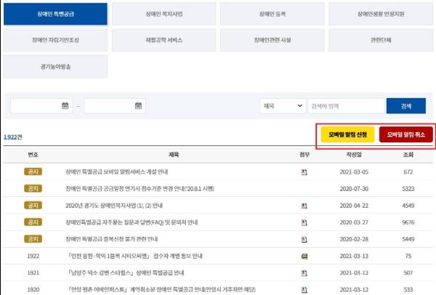Download attachment of post number 1921
The width and height of the screenshot is (436, 295).
coord(304,272)
